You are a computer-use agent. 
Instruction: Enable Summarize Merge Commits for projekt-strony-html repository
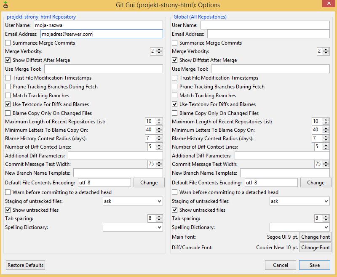tap(8, 43)
